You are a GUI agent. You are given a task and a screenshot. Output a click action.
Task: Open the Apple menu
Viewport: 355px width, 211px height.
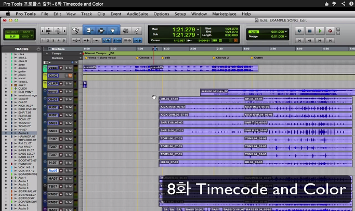coord(8,14)
